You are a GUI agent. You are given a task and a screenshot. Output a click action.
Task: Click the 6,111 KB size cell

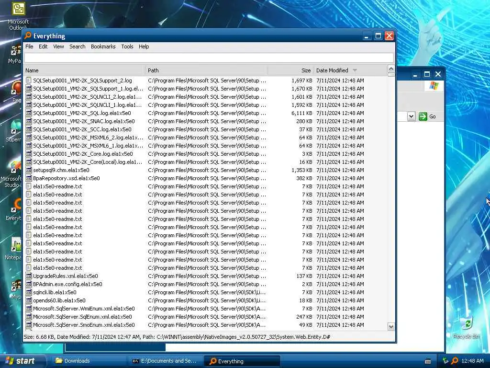click(x=302, y=113)
